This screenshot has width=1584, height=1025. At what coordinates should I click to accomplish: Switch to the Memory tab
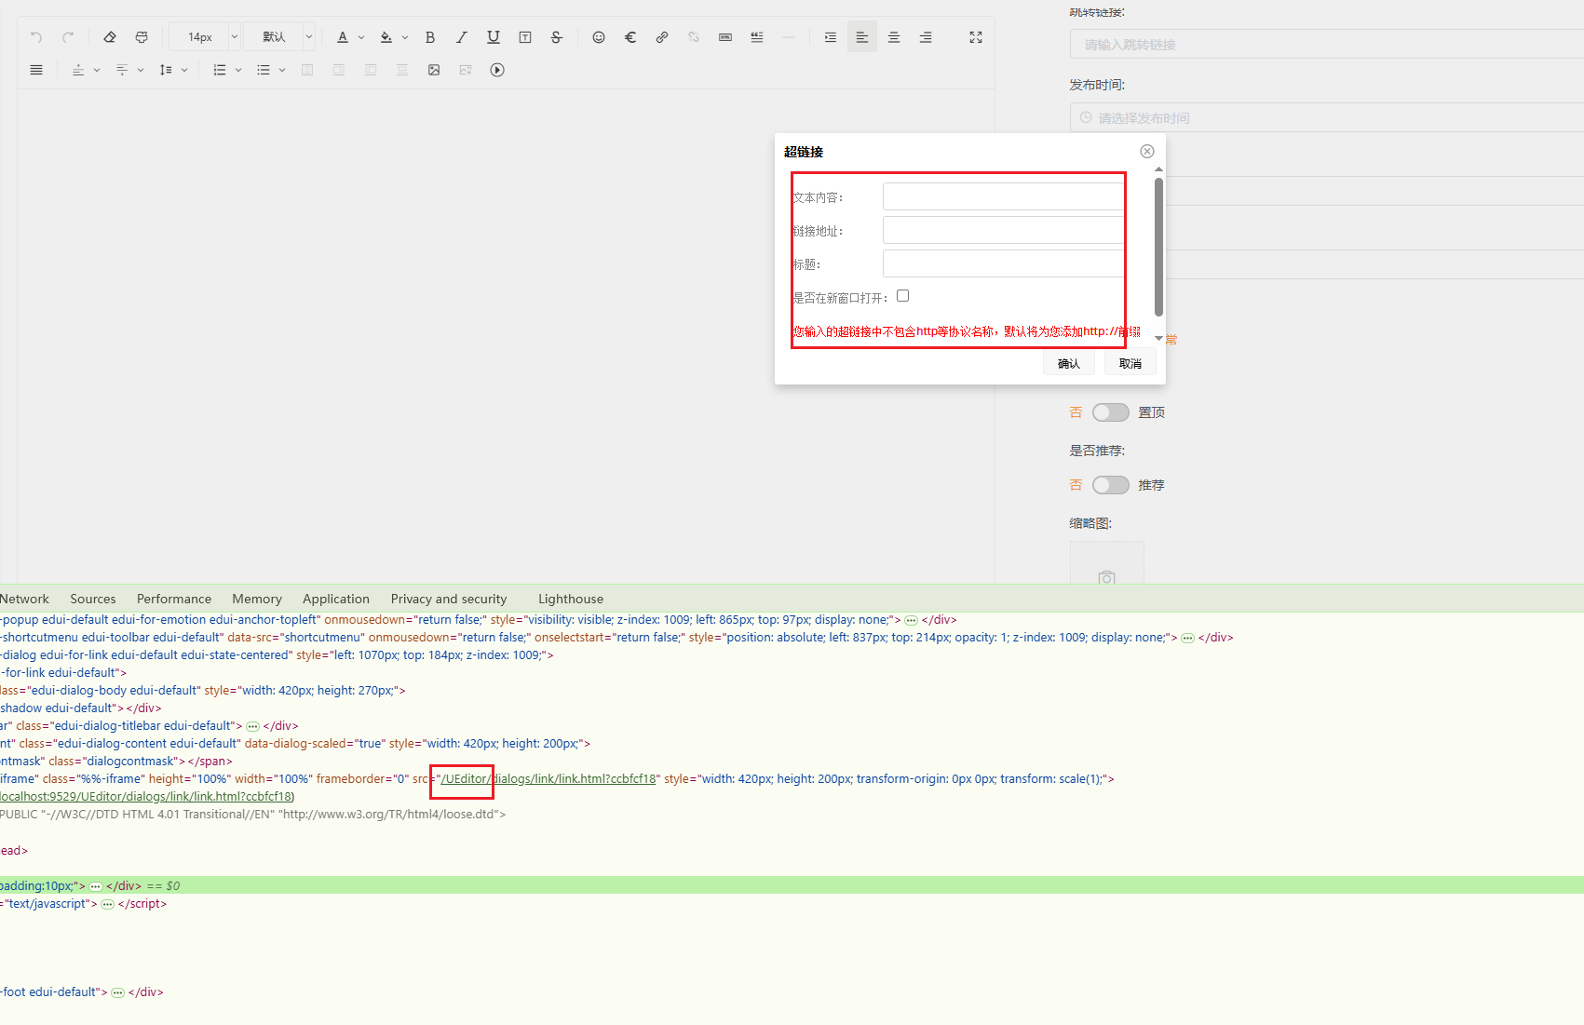[x=257, y=599]
